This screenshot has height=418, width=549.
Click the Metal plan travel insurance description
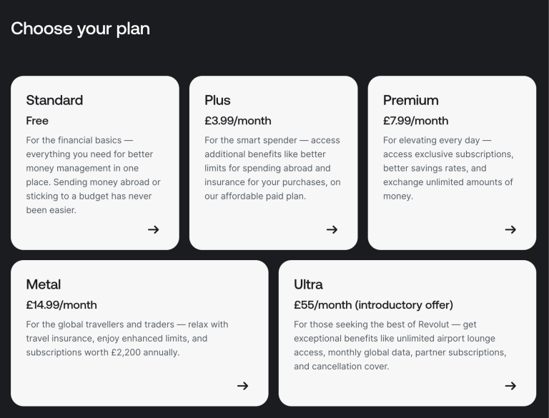pyautogui.click(x=127, y=339)
